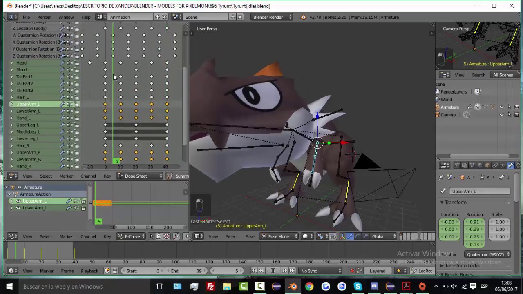Click the UpperArm_L bone name field
Image resolution: width=523 pixels, height=294 pixels.
(480, 191)
